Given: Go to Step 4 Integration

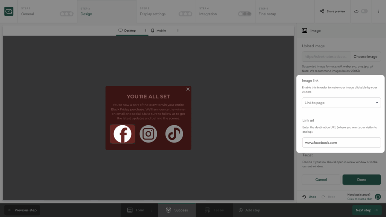Looking at the screenshot, I should pyautogui.click(x=225, y=12).
